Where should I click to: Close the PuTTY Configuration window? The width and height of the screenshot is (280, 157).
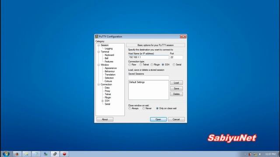point(183,37)
